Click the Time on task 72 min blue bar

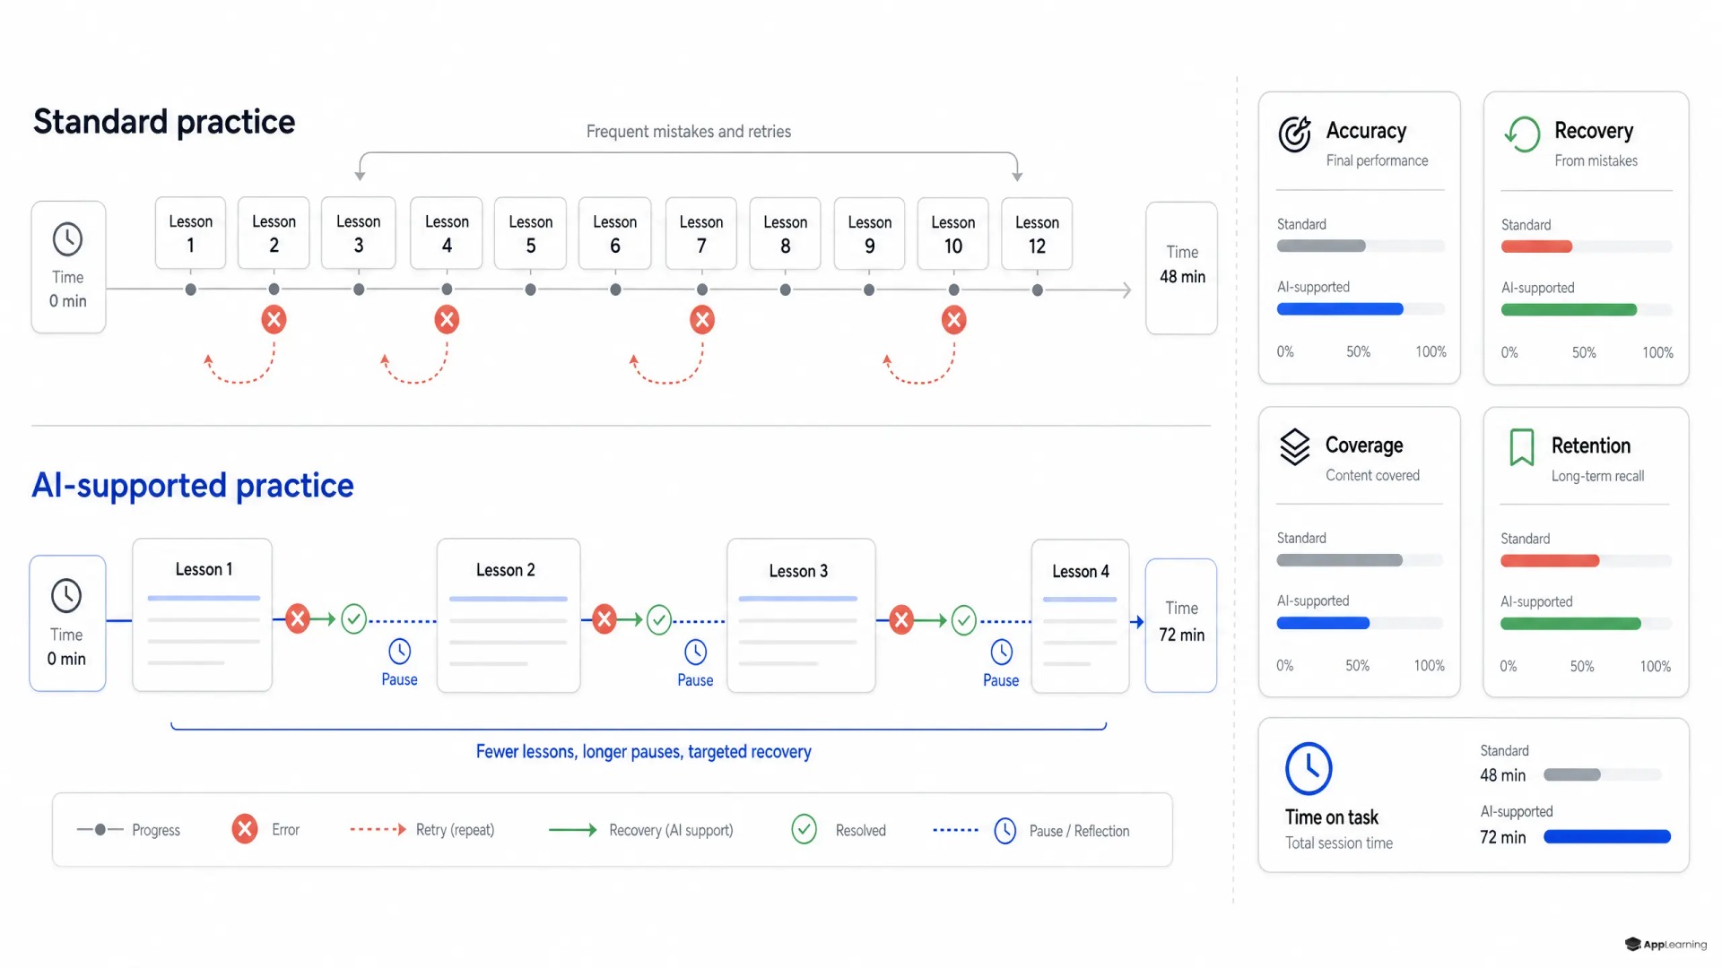pyautogui.click(x=1607, y=837)
